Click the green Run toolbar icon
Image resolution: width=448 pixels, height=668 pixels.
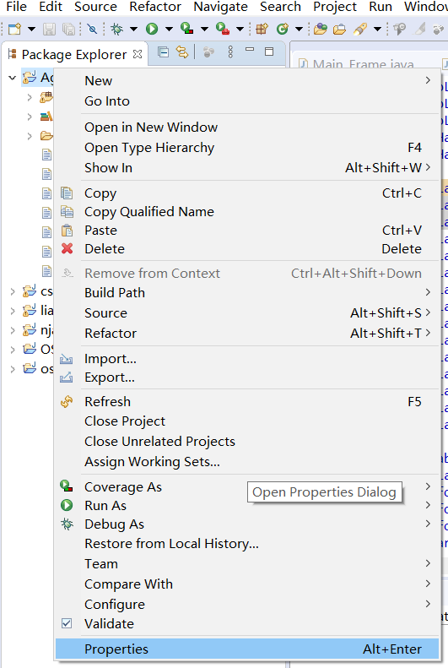152,29
